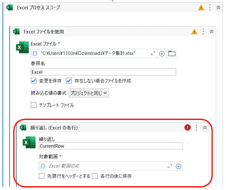Expand the 対象範囲 field editor
The height and width of the screenshot is (190, 226).
click(170, 166)
